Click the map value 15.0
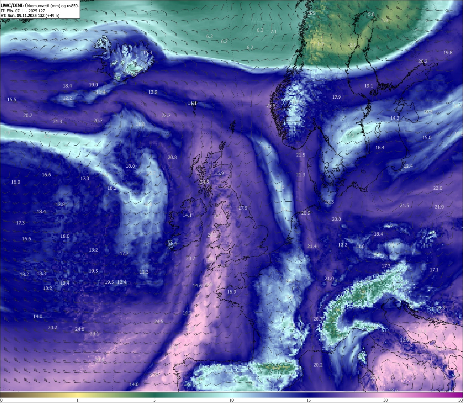This screenshot has height=403, width=463. tap(427, 138)
